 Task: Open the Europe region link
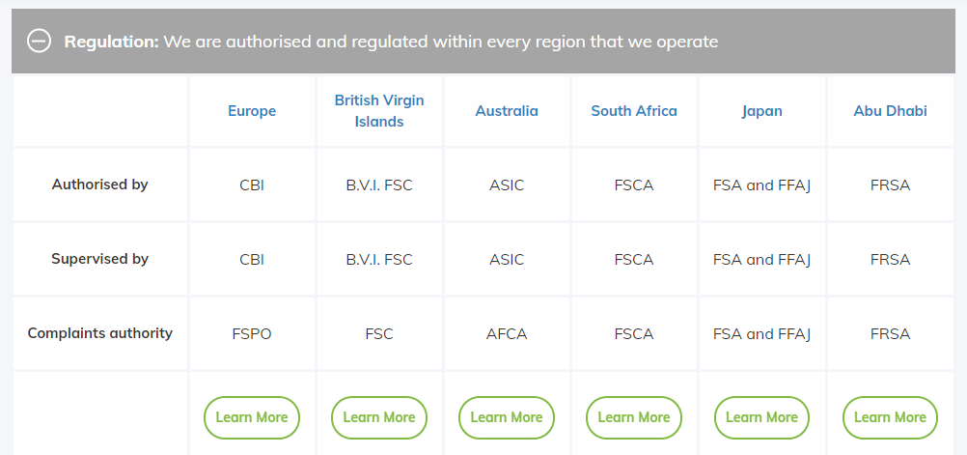(x=252, y=111)
